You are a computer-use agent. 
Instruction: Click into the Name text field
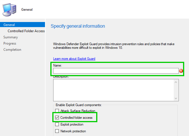(x=116, y=71)
